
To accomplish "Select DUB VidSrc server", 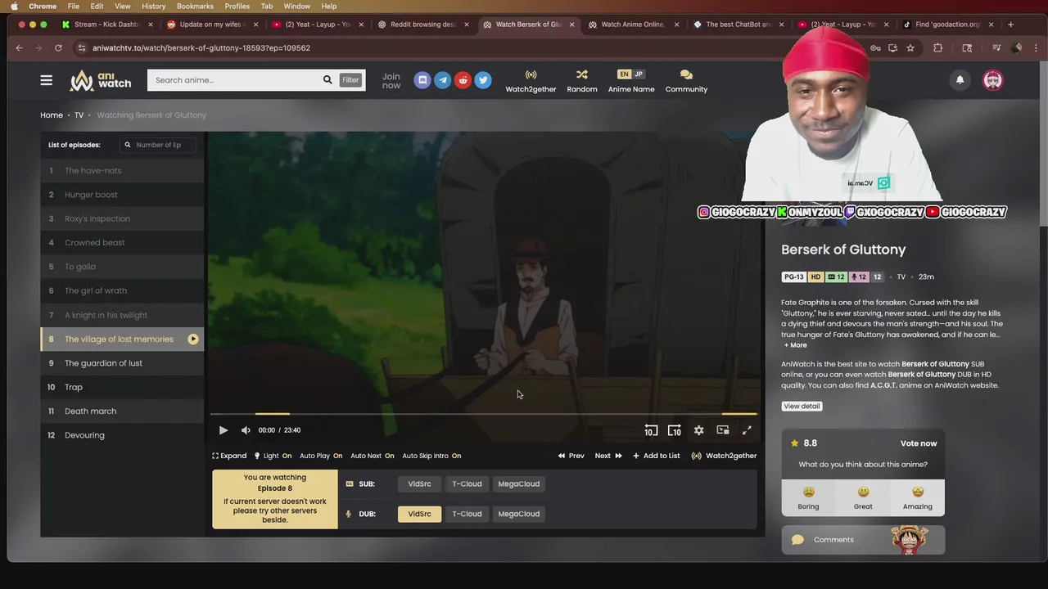I will (x=419, y=514).
